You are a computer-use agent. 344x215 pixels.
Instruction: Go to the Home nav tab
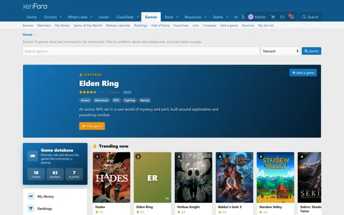coord(32,17)
